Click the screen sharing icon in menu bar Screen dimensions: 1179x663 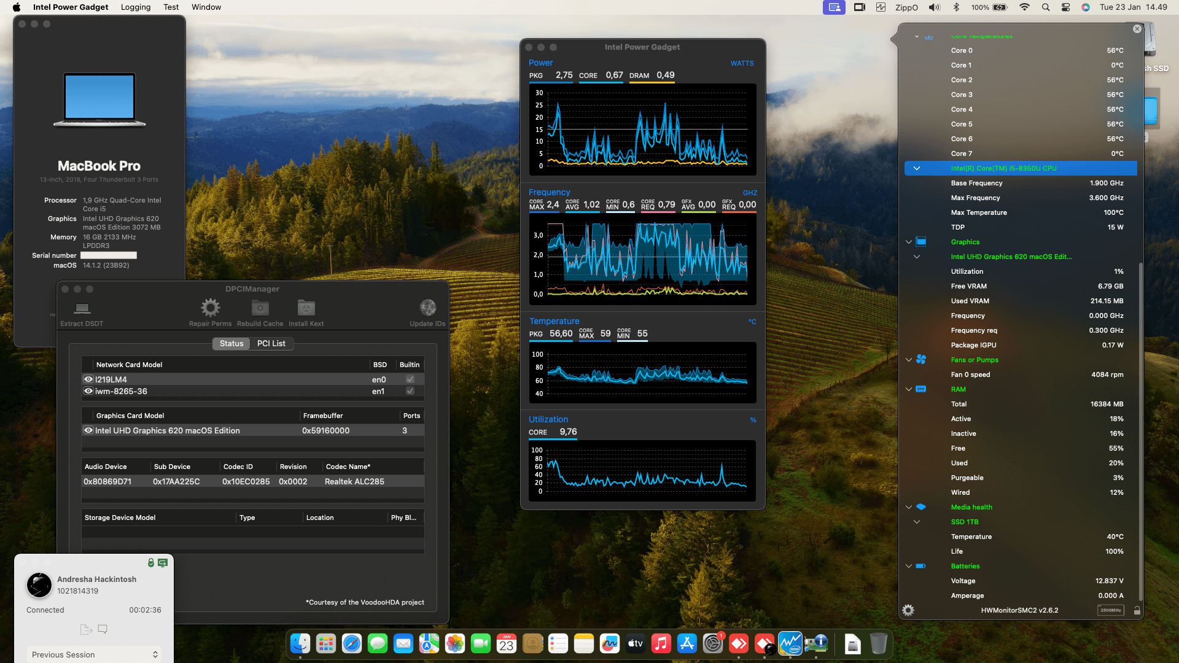tap(833, 7)
